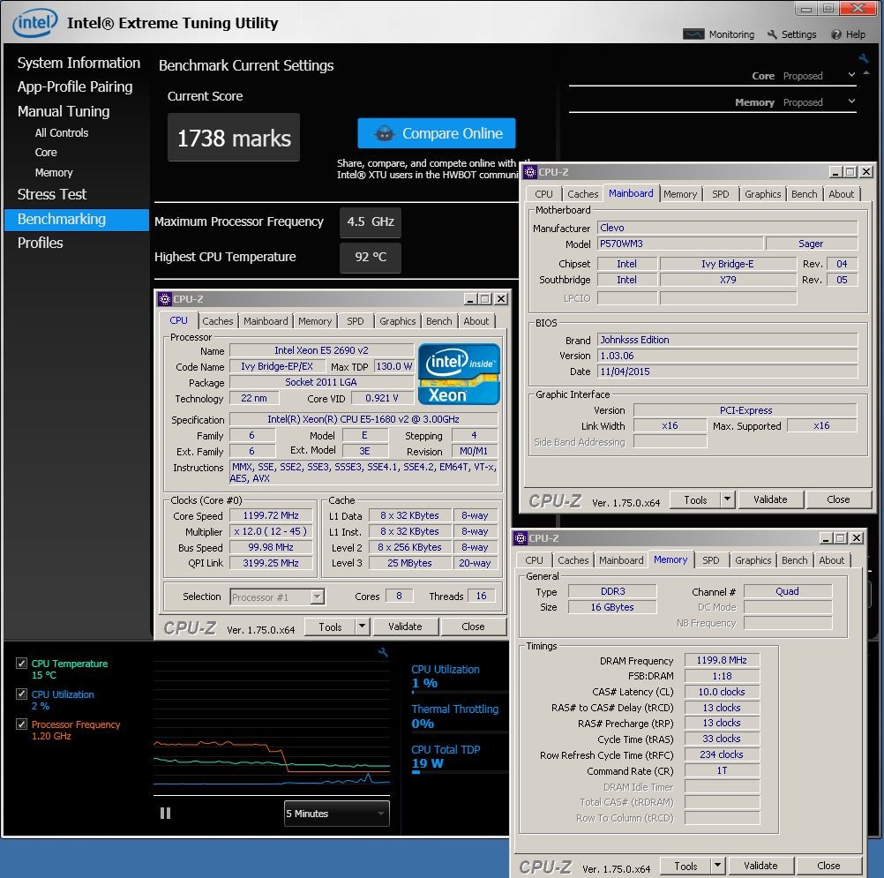Click the CPU Utilization progress bar
Screen dimensions: 884x878
click(459, 692)
